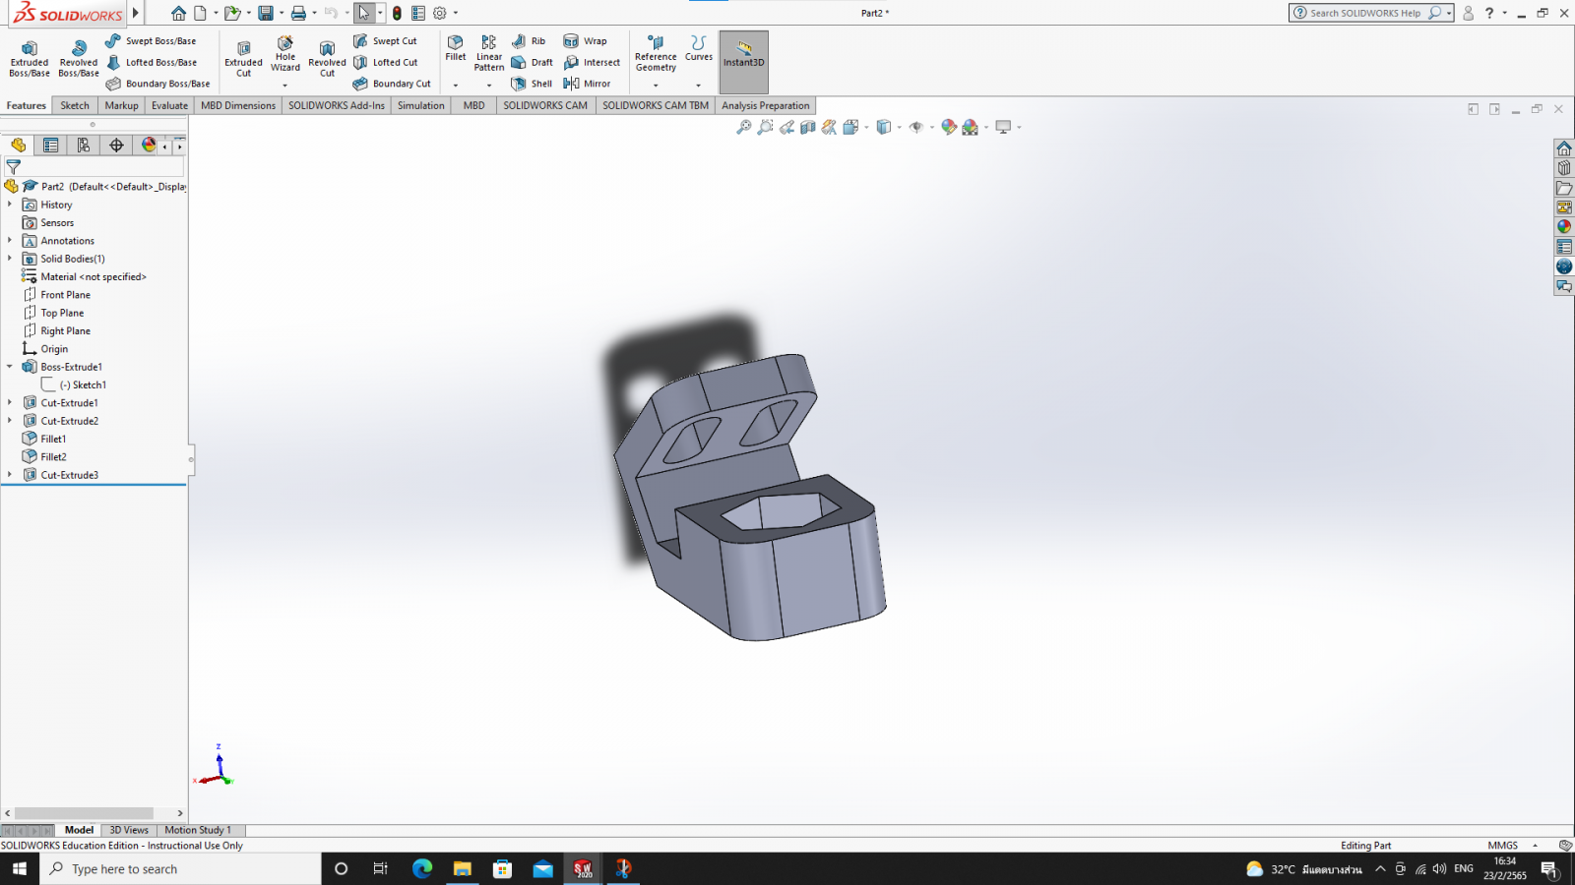Open Microsoft Edge from the taskbar
This screenshot has width=1575, height=885.
422,868
